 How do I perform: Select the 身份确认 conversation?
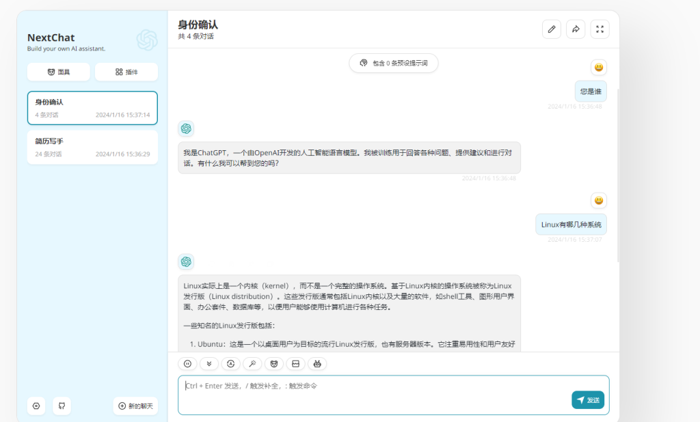coord(92,108)
